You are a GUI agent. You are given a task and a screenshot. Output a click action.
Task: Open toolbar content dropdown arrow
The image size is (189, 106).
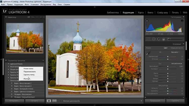141,101
